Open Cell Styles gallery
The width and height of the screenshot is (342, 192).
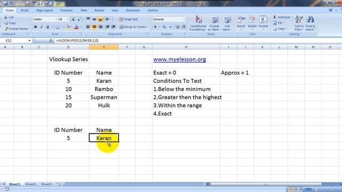(227, 23)
